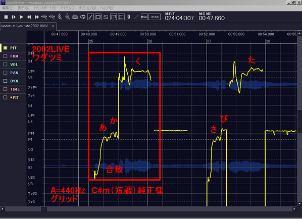The image size is (302, 219).
Task: Open the 表示(V) menu
Action: 23,8
